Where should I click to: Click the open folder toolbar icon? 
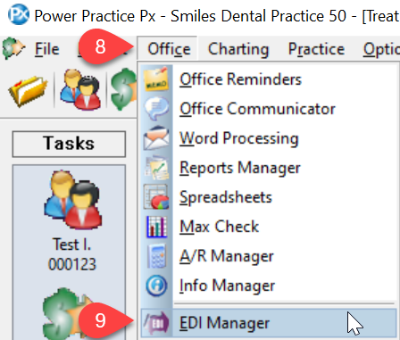(x=29, y=91)
